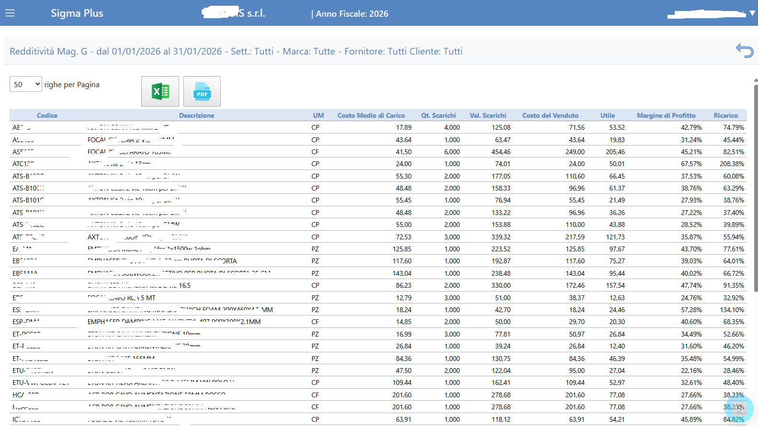Sort by Costo Medio di Carico
Viewport: 758px width, 427px height.
point(371,115)
